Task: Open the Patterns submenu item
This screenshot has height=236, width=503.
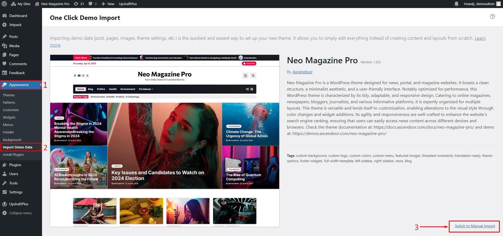Action: (9, 103)
